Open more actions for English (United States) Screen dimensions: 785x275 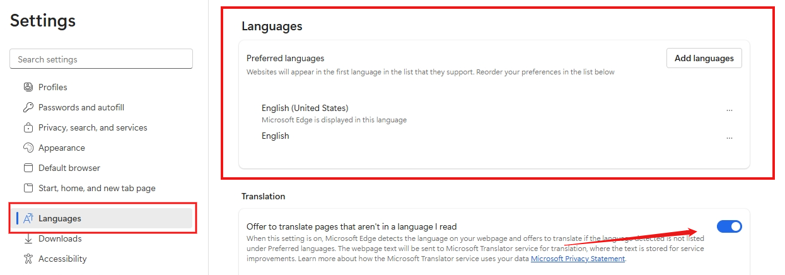click(x=729, y=110)
